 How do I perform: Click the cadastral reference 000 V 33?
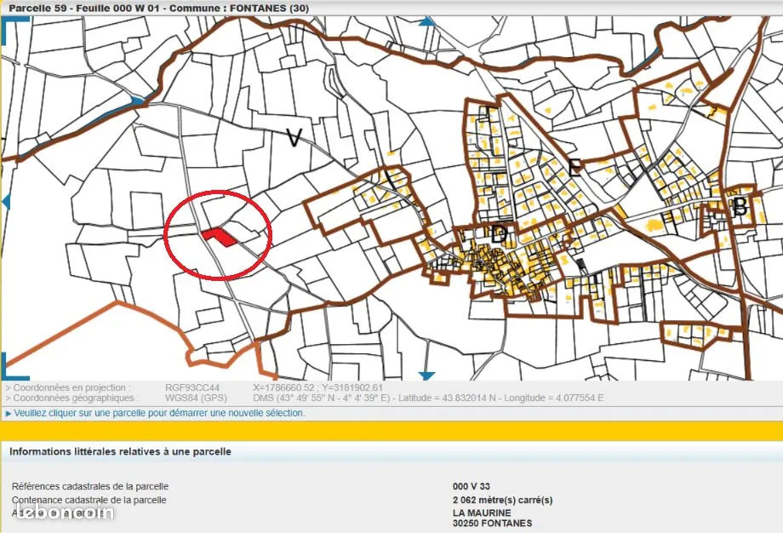tap(472, 486)
